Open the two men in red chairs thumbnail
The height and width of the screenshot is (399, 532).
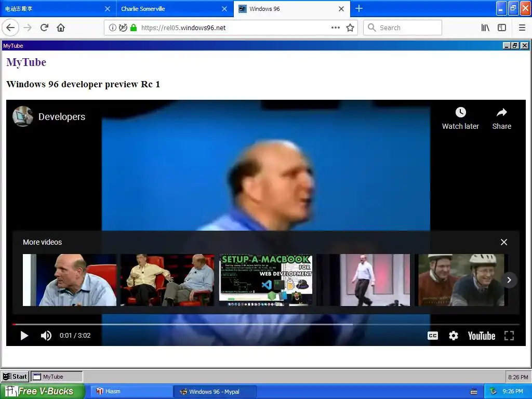[x=168, y=280]
